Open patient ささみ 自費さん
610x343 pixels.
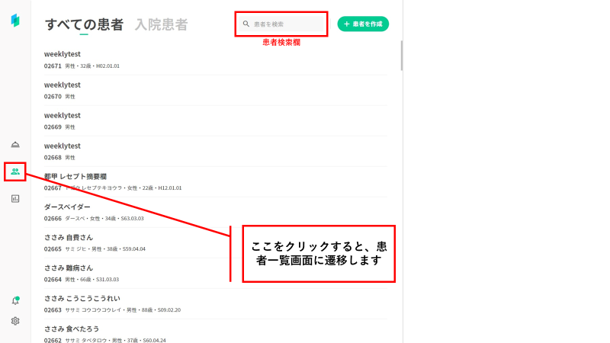pos(216,243)
